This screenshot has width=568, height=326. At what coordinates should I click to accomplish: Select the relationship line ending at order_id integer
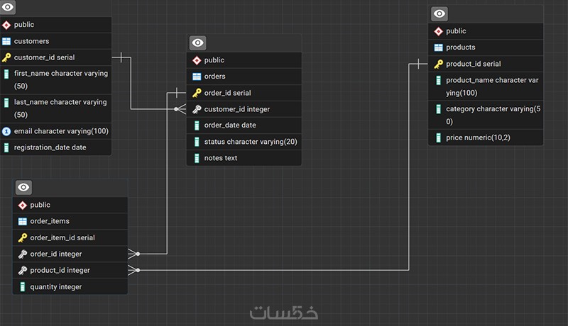[167, 174]
